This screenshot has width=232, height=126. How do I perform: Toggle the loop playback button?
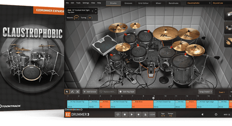click(x=118, y=114)
